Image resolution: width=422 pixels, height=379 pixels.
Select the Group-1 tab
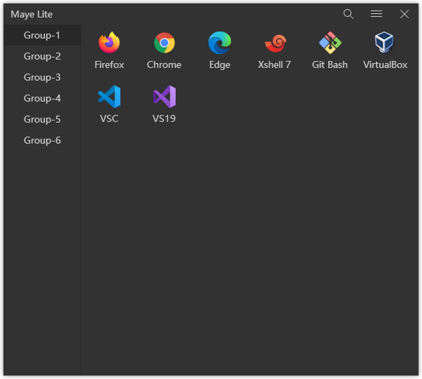point(42,35)
